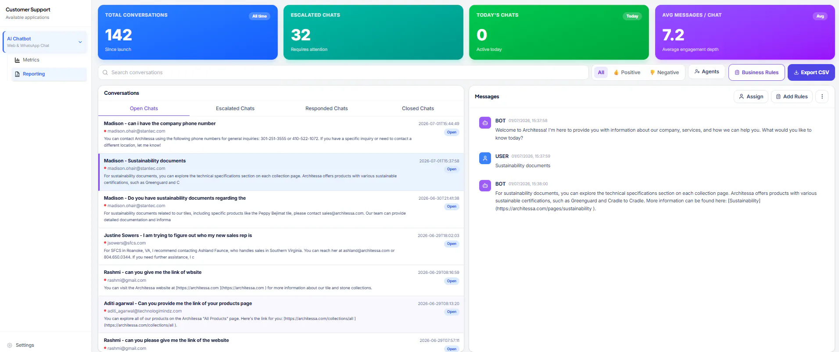Click aditi_agarwal@technologimindz.com email
839x352 pixels.
[x=144, y=311]
